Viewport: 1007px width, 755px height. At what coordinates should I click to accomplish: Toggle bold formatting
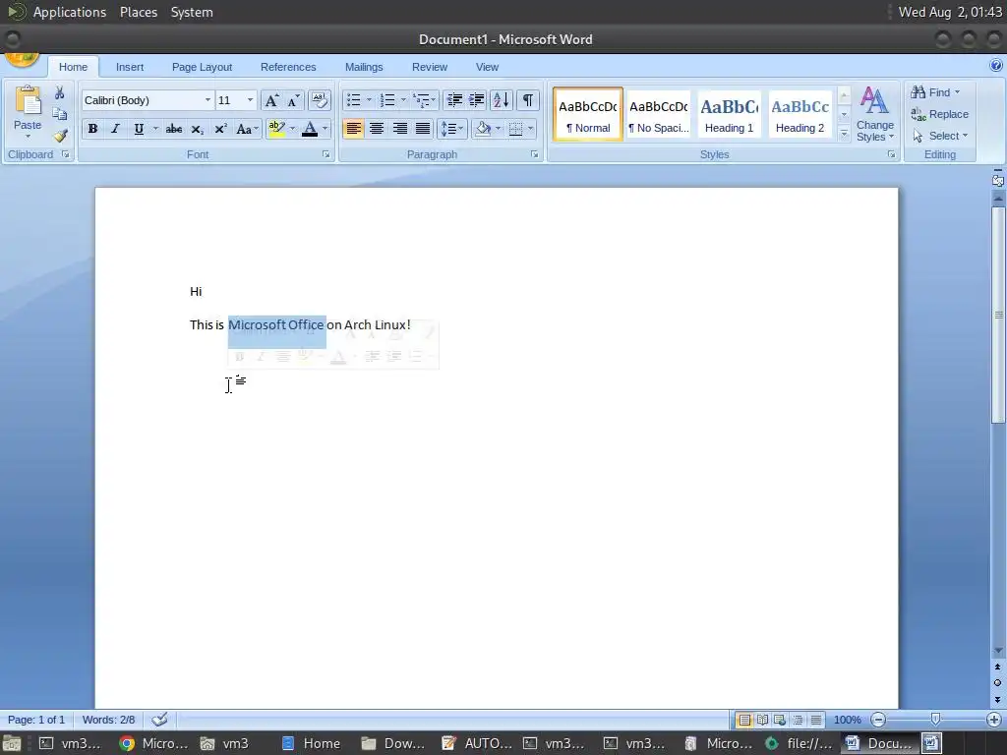(92, 129)
